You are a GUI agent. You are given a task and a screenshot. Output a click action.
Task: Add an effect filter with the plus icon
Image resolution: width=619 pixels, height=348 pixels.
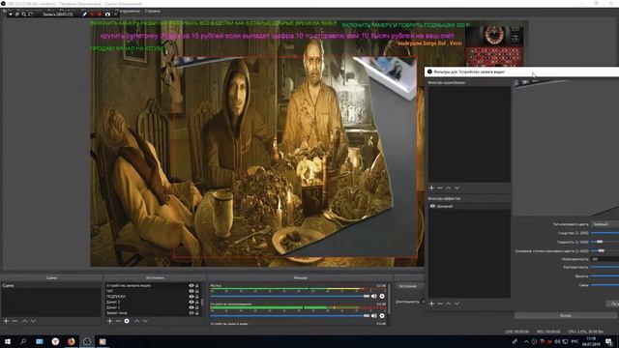(x=431, y=304)
